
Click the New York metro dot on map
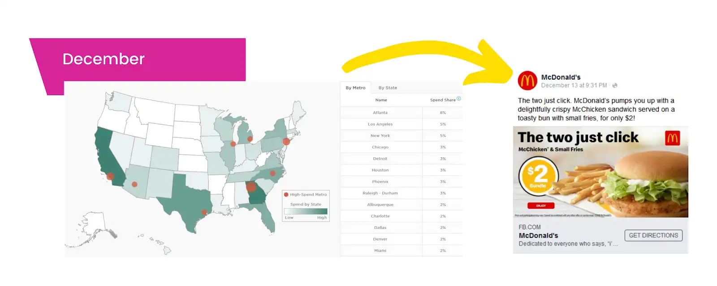[x=286, y=142]
